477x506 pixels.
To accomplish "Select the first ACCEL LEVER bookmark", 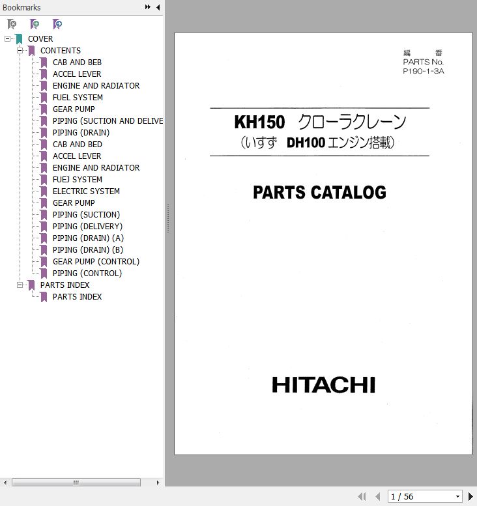I will point(77,74).
